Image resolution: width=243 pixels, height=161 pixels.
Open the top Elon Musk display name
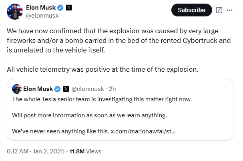point(40,8)
